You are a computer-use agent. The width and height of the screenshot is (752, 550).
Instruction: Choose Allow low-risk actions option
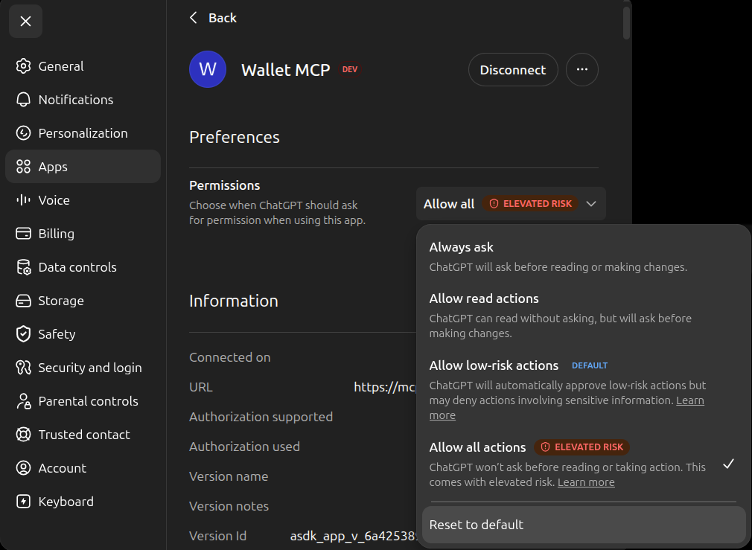pos(584,390)
